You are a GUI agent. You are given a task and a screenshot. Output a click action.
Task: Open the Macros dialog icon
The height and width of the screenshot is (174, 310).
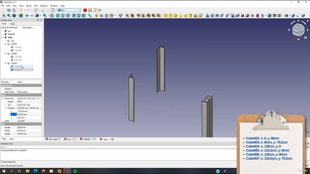[x=95, y=10]
